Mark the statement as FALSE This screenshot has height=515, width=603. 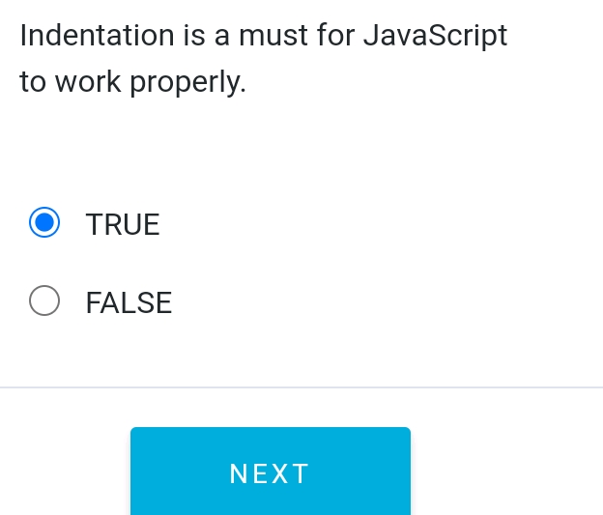pos(44,301)
